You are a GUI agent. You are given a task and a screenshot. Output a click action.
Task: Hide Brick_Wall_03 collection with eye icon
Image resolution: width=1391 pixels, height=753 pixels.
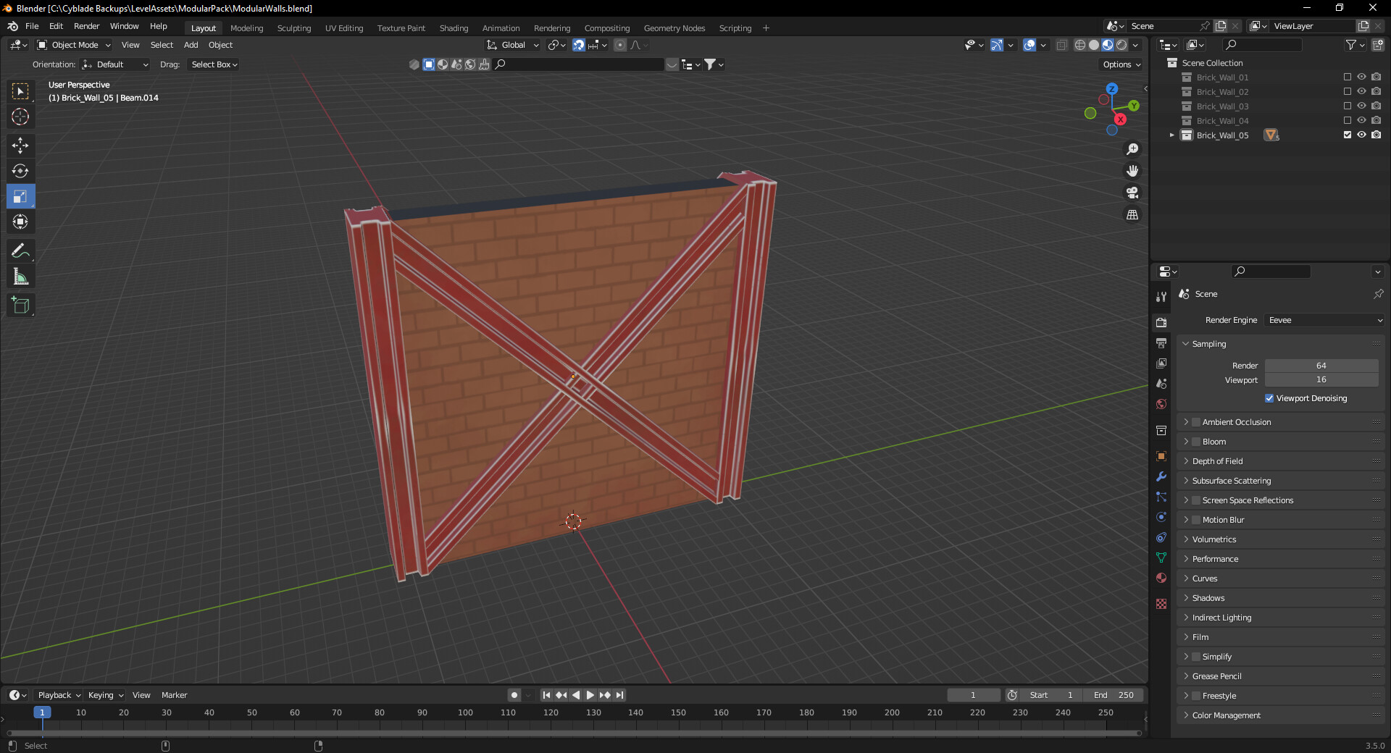click(x=1361, y=106)
